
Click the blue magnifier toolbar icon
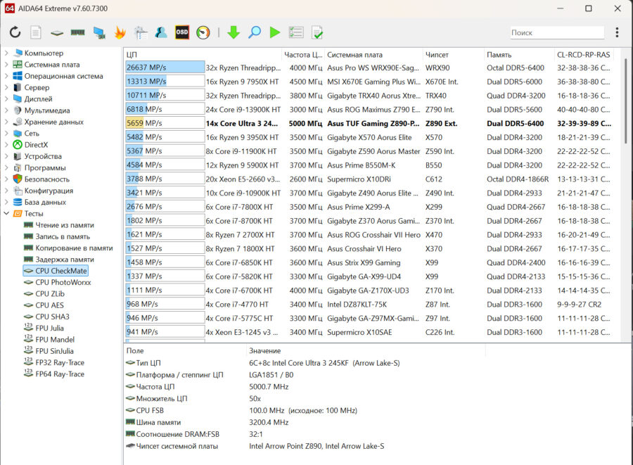[255, 32]
